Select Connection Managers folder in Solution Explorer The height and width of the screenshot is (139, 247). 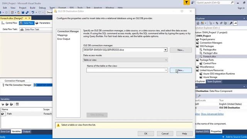coord(211,43)
